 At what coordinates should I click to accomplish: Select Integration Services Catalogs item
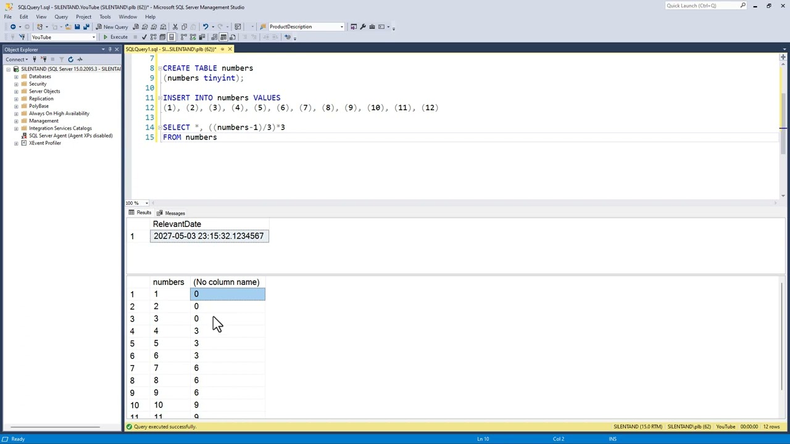tap(60, 128)
